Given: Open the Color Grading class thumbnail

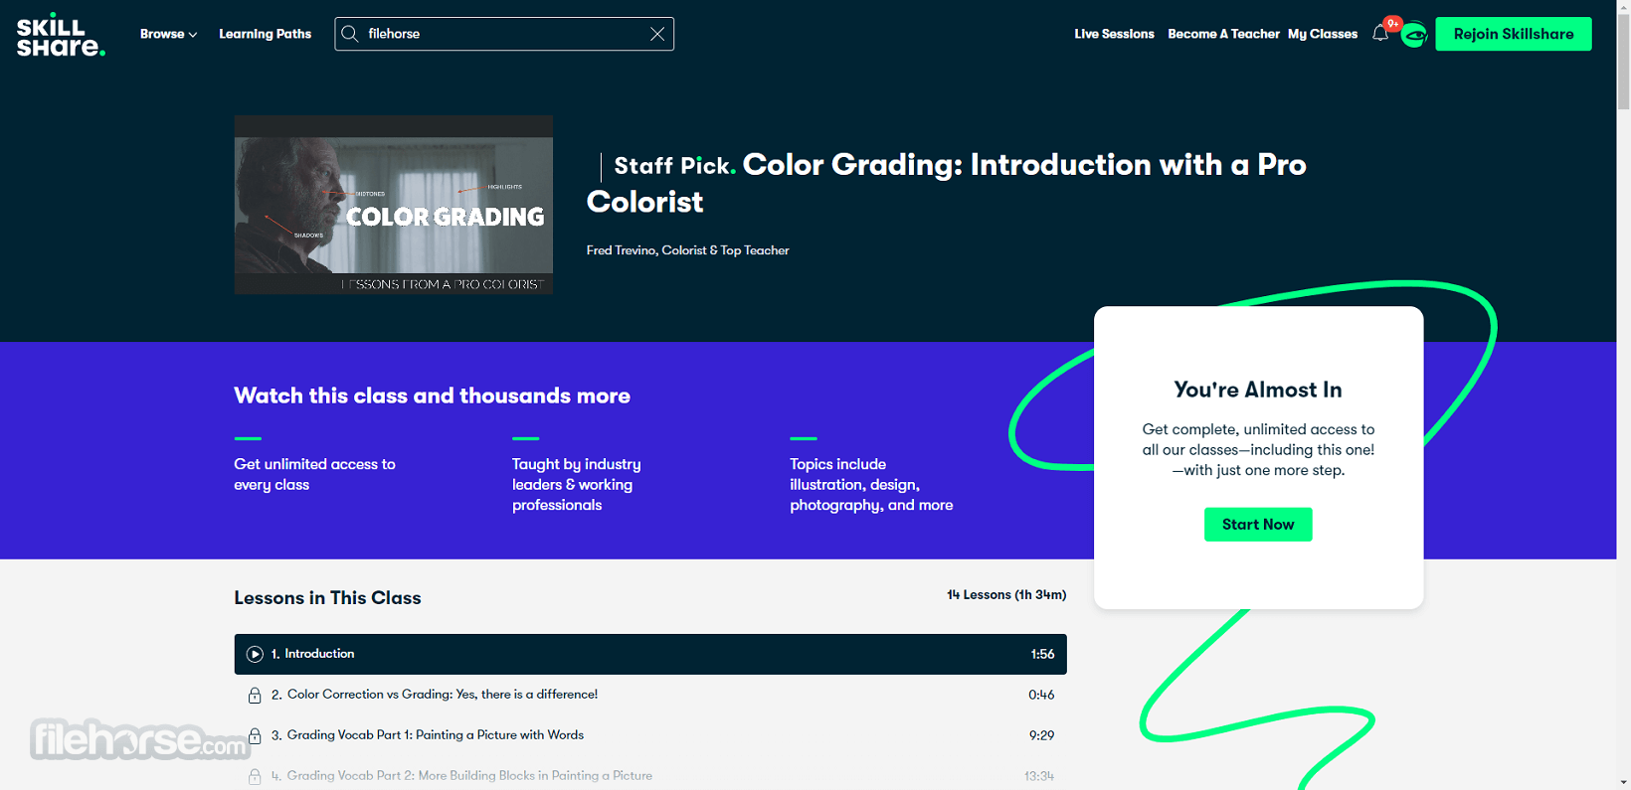Looking at the screenshot, I should pos(394,205).
